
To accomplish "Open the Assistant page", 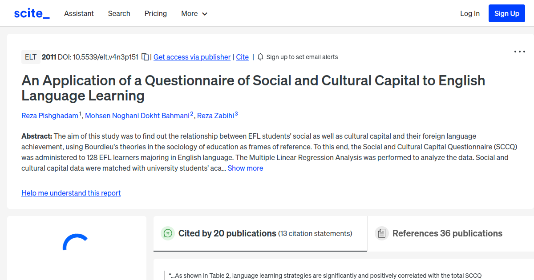I will pyautogui.click(x=79, y=13).
